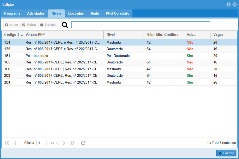The width and height of the screenshot is (239, 159).
Task: Click the Fechar button
Action: coord(226,153)
